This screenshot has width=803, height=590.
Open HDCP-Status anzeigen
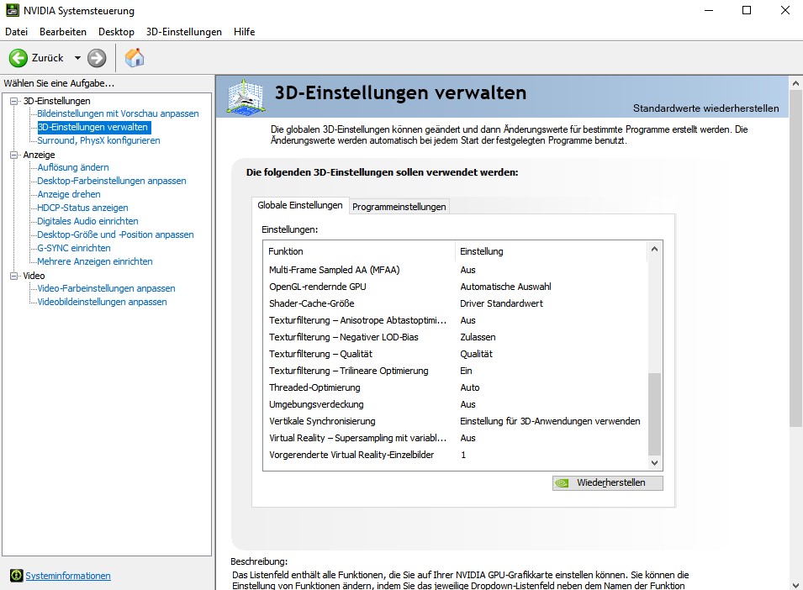(82, 208)
